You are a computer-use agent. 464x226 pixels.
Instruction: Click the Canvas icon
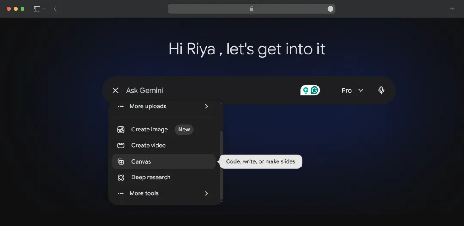[x=121, y=161]
